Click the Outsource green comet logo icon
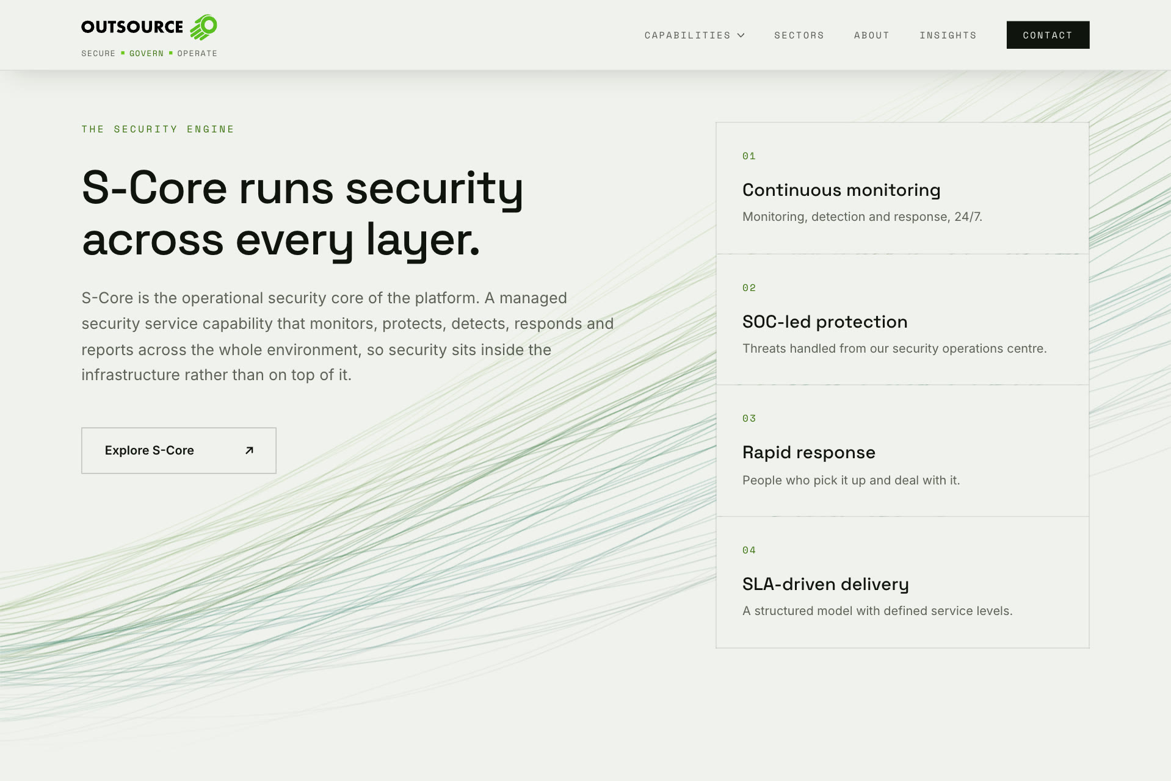The width and height of the screenshot is (1171, 781). click(x=203, y=27)
